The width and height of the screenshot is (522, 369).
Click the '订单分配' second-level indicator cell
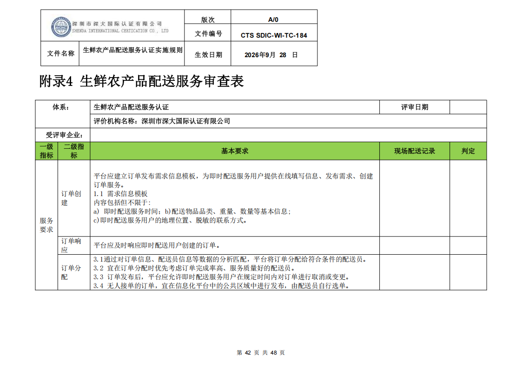(x=74, y=272)
